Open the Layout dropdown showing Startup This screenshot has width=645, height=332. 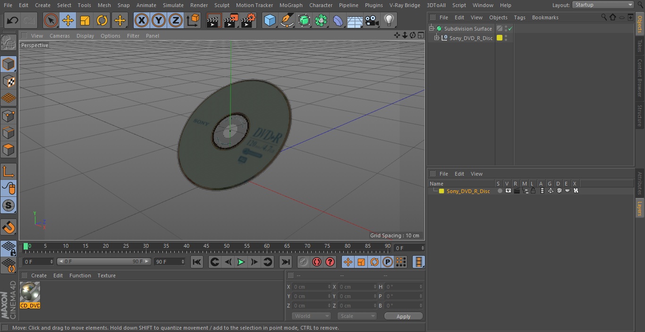coord(603,5)
